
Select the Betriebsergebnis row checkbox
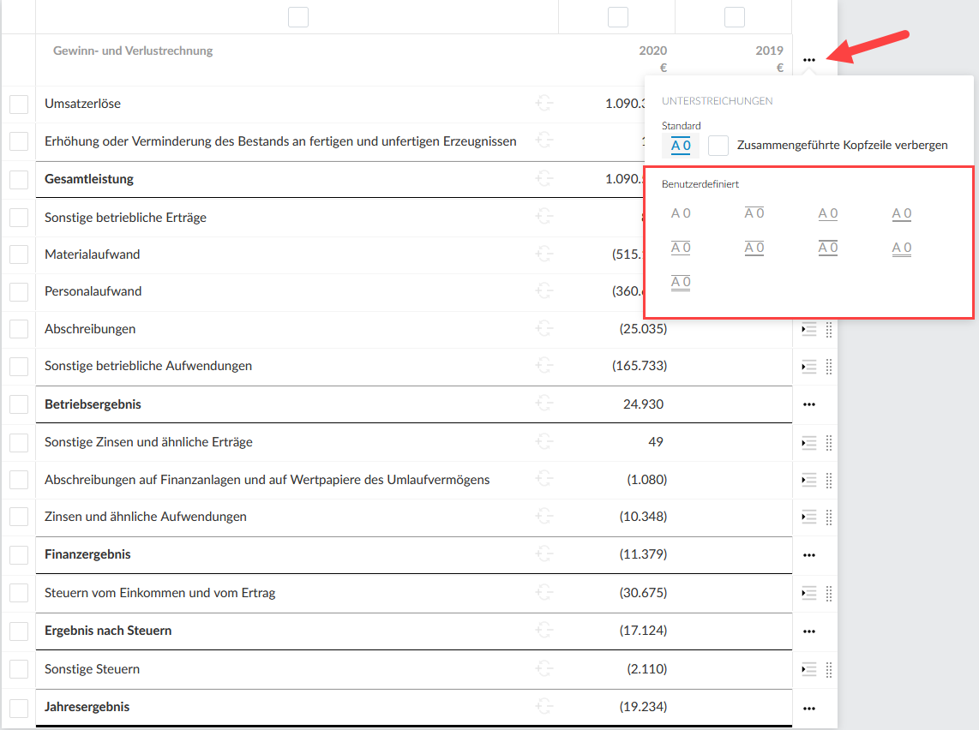[19, 404]
